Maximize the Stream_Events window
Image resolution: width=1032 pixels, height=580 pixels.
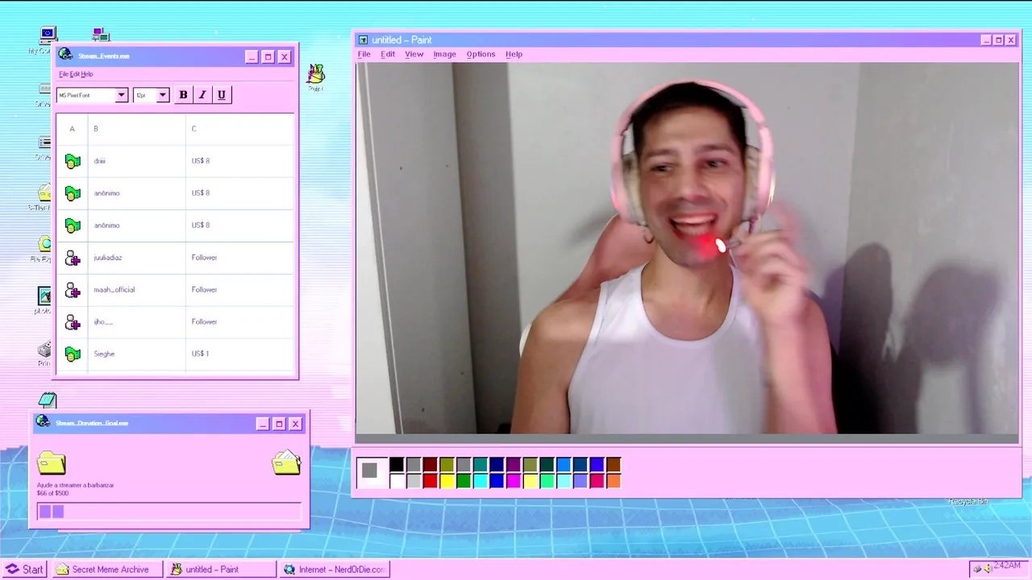(x=268, y=56)
